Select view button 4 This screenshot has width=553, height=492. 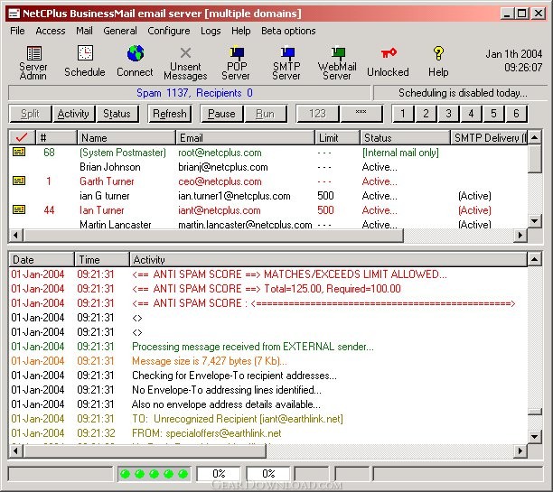click(x=471, y=114)
